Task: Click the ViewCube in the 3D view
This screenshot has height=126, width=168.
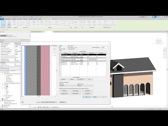Action: [x=159, y=41]
